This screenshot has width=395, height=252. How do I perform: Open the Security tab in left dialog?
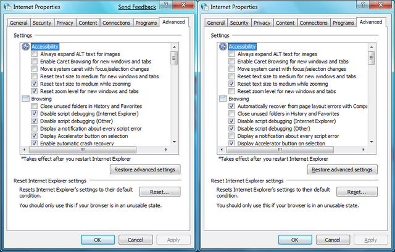tap(42, 23)
